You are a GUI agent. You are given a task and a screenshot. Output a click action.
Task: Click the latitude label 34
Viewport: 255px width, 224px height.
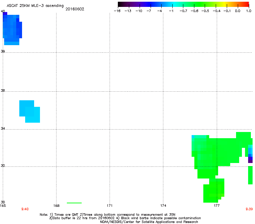tap(3, 128)
